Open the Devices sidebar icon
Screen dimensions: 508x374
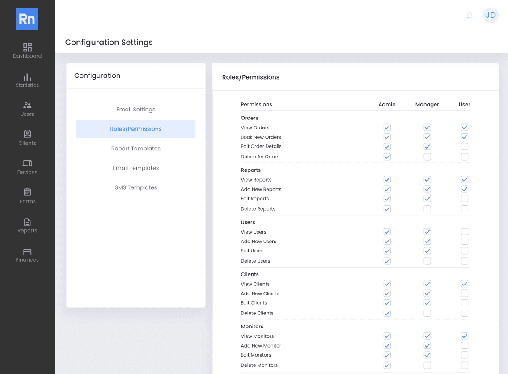coord(27,163)
